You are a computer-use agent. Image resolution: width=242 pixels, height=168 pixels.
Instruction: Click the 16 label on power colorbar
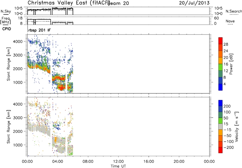(x=226, y=64)
